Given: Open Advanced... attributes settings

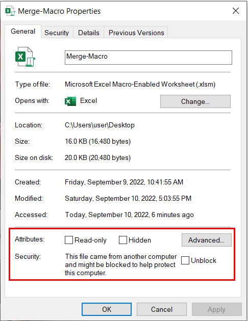Looking at the screenshot, I should [x=206, y=240].
